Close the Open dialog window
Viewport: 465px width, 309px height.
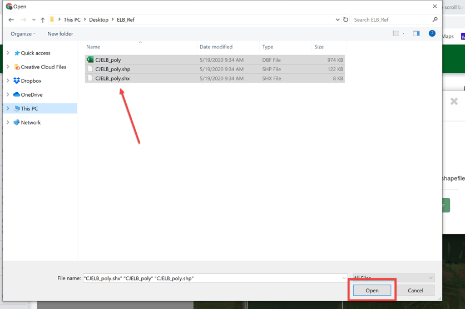[435, 6]
